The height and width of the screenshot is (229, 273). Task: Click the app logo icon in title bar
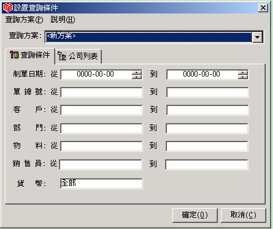8,7
